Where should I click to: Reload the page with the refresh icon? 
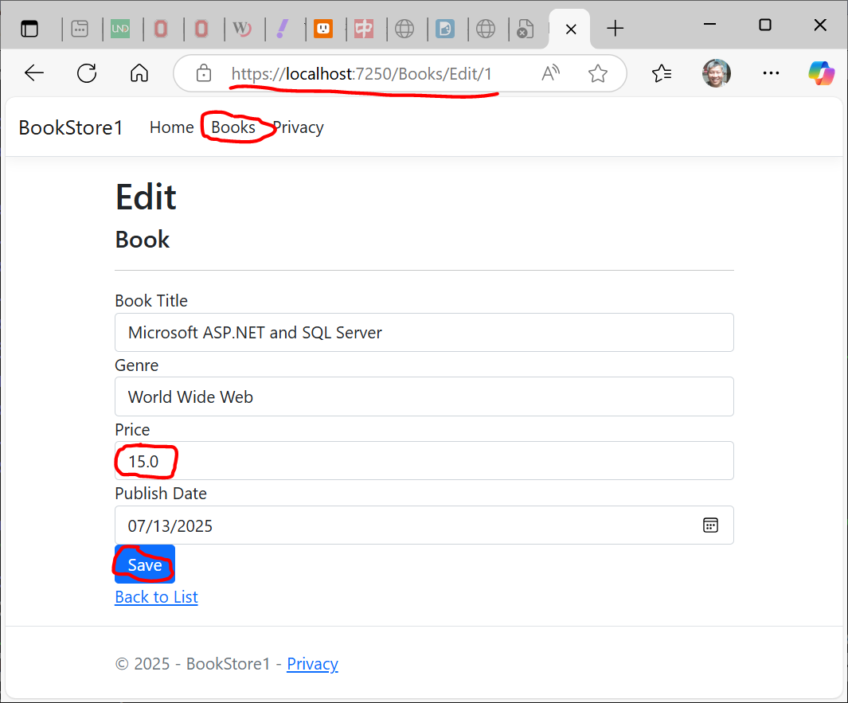87,73
